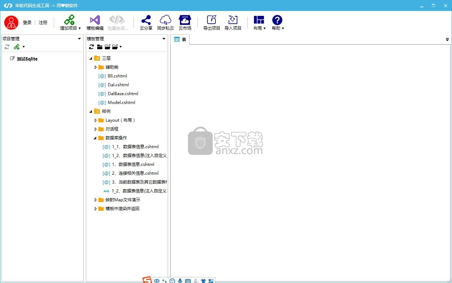The height and width of the screenshot is (283, 452).
Task: Open the 布局 layout dropdown
Action: click(259, 23)
